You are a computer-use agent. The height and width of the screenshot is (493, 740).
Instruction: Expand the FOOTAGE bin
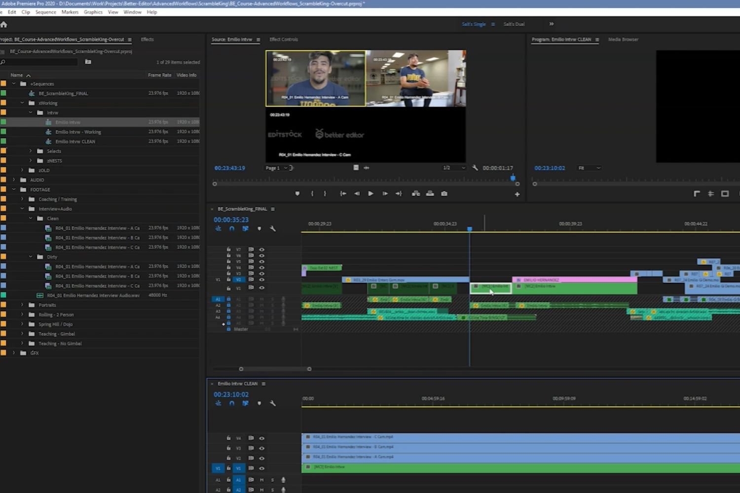click(14, 189)
